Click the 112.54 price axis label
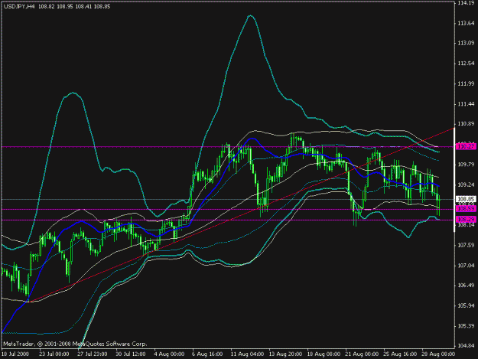Image resolution: width=478 pixels, height=359 pixels. point(466,64)
